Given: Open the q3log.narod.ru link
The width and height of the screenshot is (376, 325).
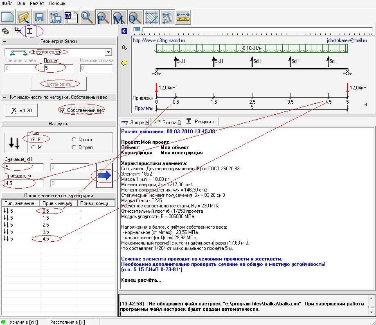Looking at the screenshot, I should (x=159, y=40).
